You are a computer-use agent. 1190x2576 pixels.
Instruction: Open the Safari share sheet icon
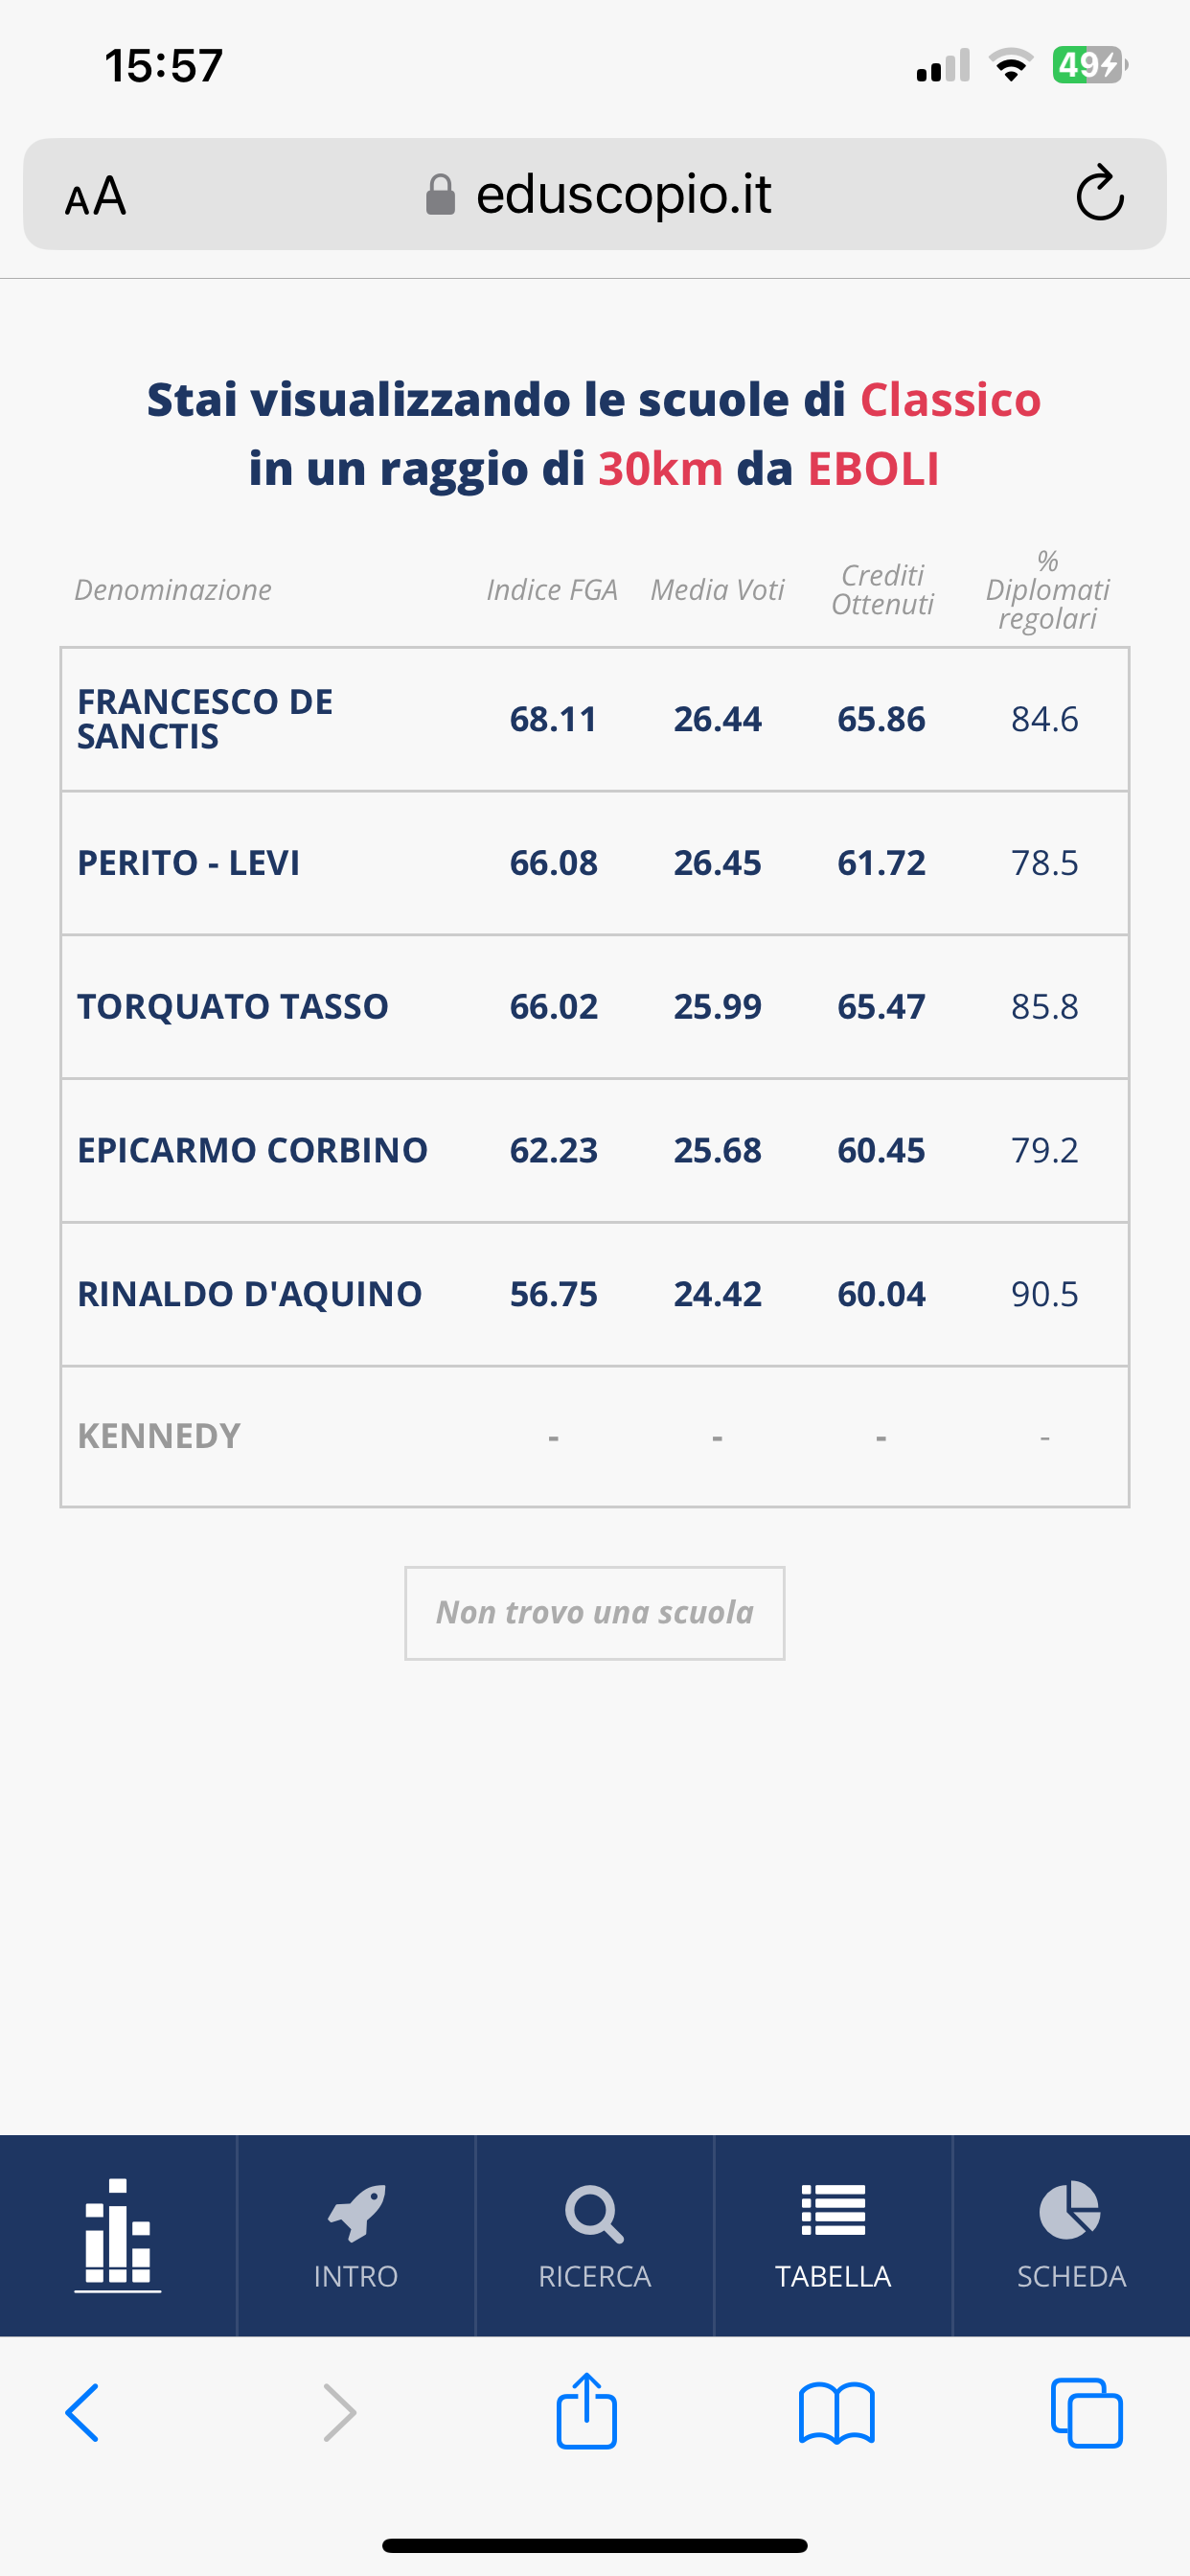click(587, 2410)
